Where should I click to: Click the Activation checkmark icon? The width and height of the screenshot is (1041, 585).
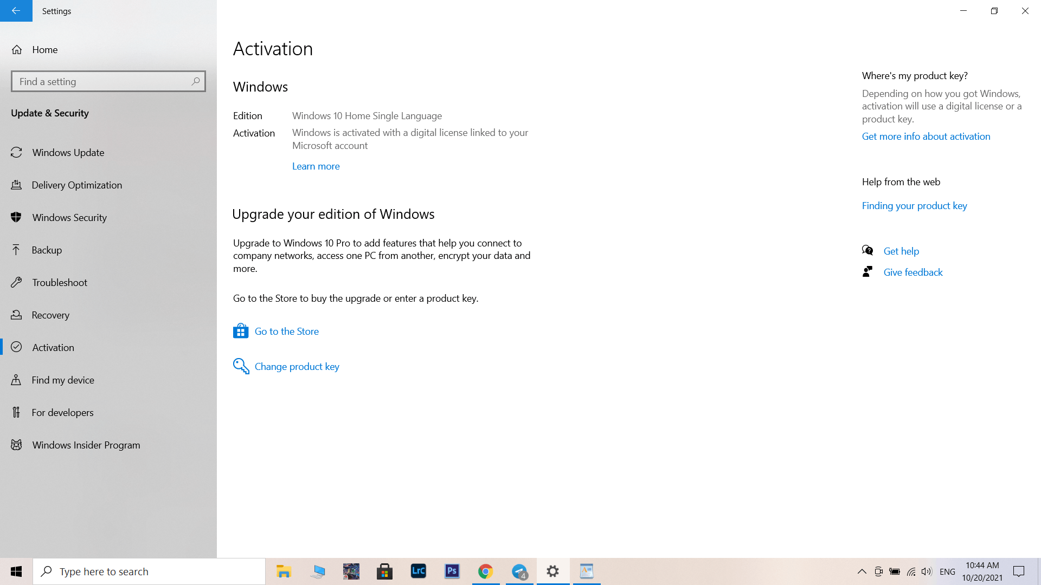(16, 347)
